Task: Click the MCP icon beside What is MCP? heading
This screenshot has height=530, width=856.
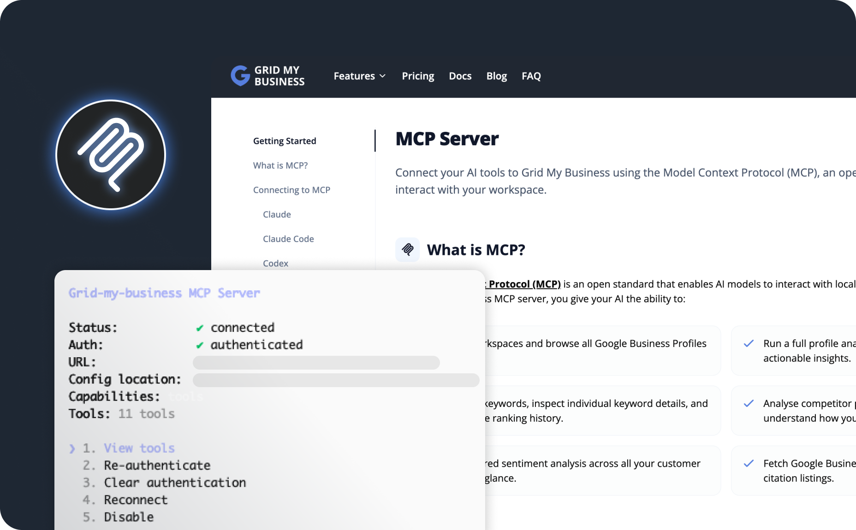Action: (407, 250)
